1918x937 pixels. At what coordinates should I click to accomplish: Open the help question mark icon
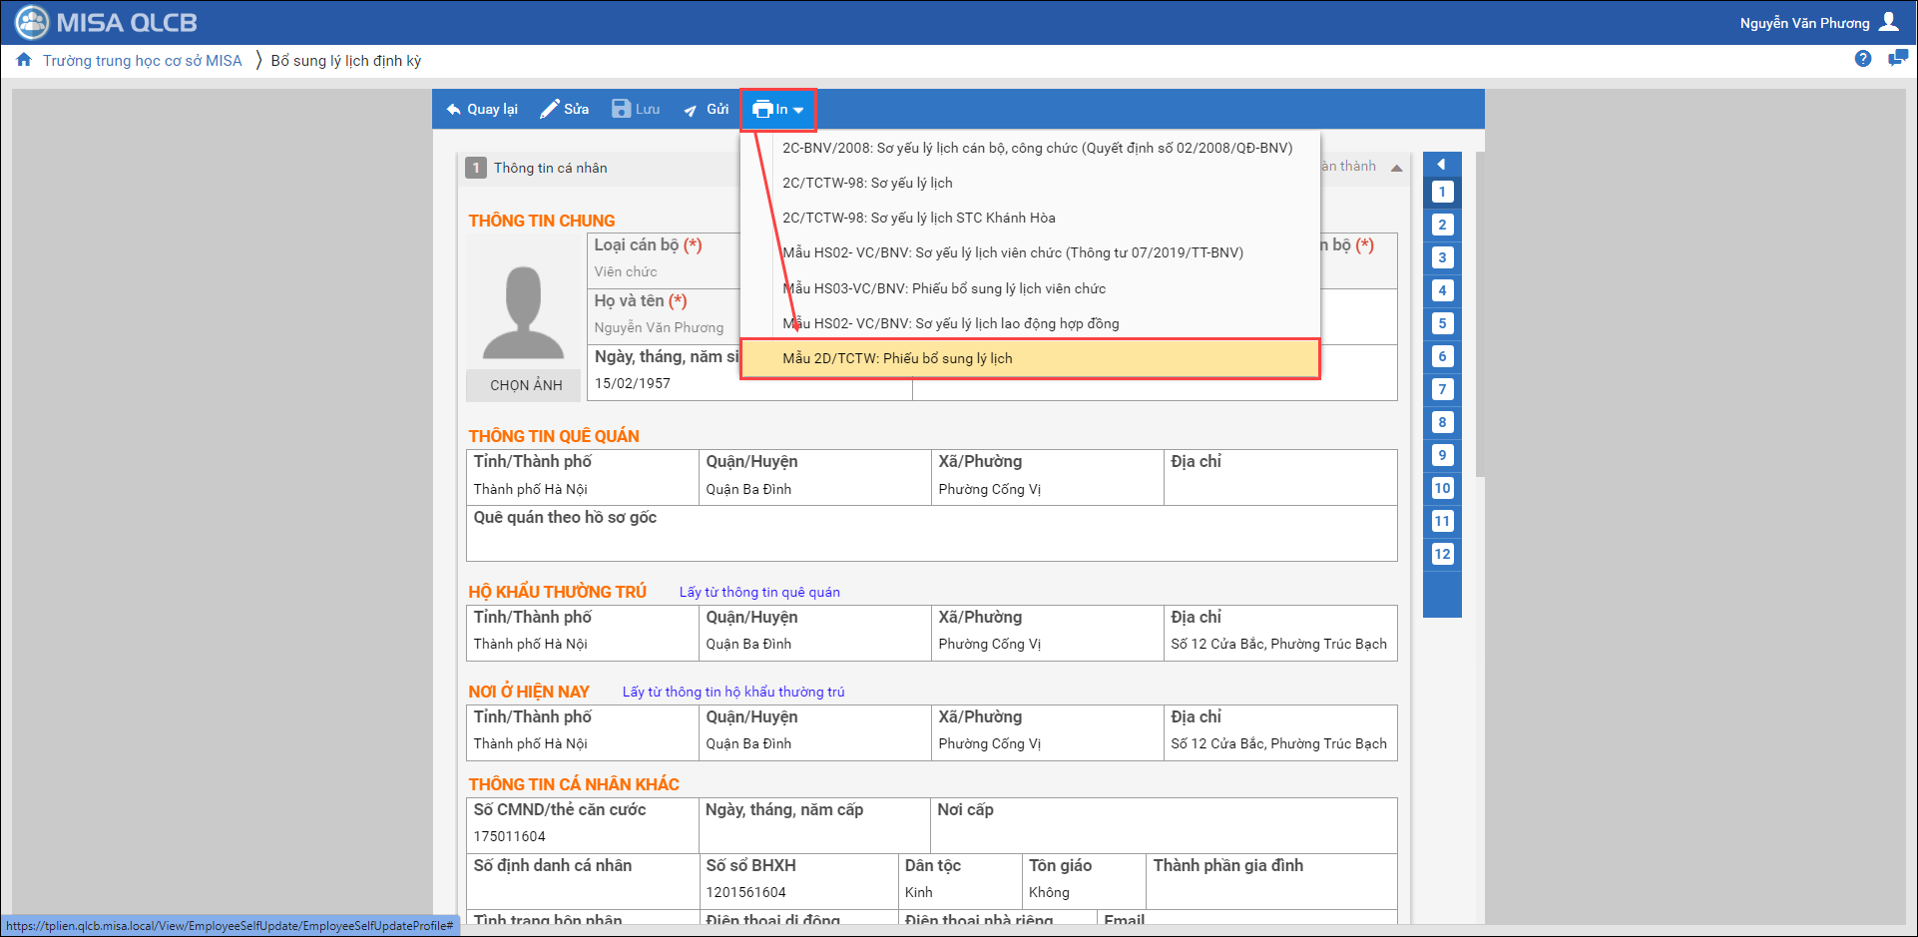pyautogui.click(x=1862, y=59)
